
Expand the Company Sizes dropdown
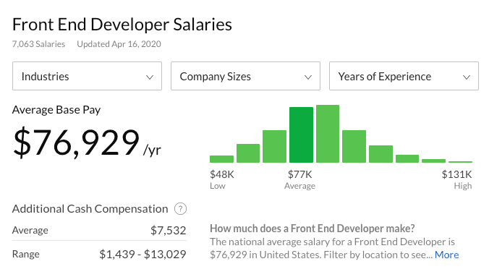(245, 76)
